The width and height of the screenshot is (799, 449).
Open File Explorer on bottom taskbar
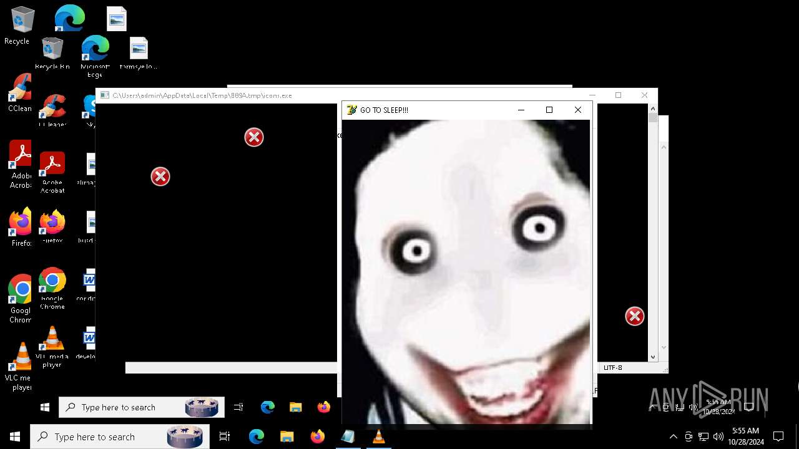click(x=287, y=437)
